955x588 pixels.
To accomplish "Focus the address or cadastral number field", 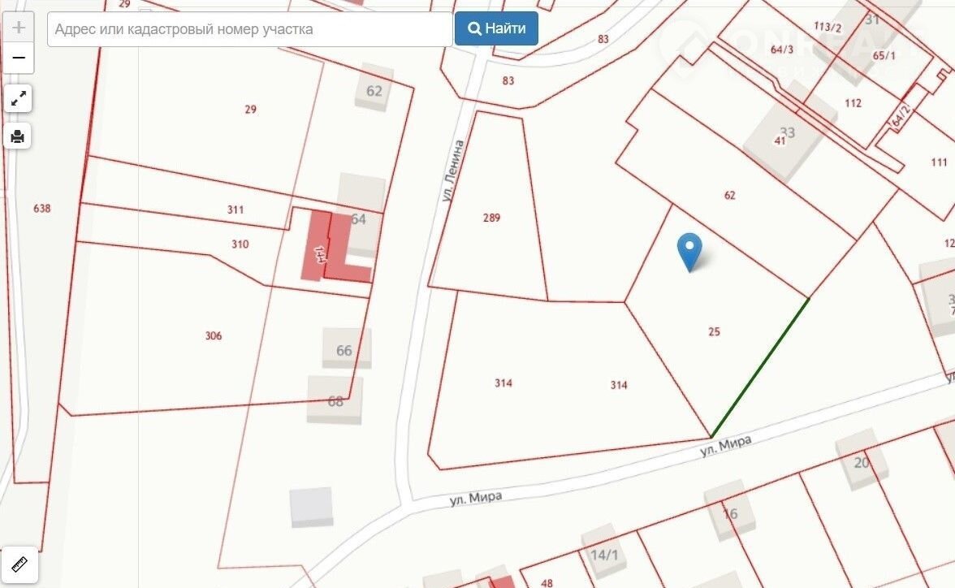I will click(x=250, y=30).
